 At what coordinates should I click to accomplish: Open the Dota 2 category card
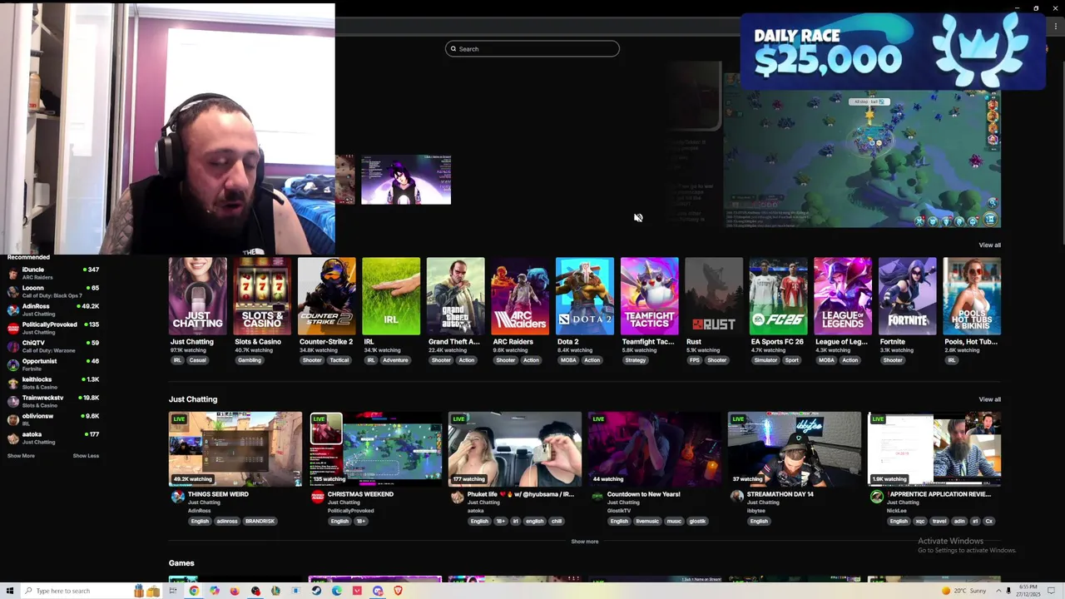coord(584,296)
